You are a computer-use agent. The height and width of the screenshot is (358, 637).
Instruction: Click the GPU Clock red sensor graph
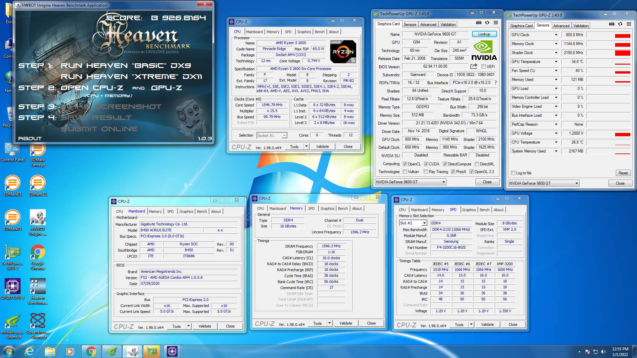pos(608,35)
